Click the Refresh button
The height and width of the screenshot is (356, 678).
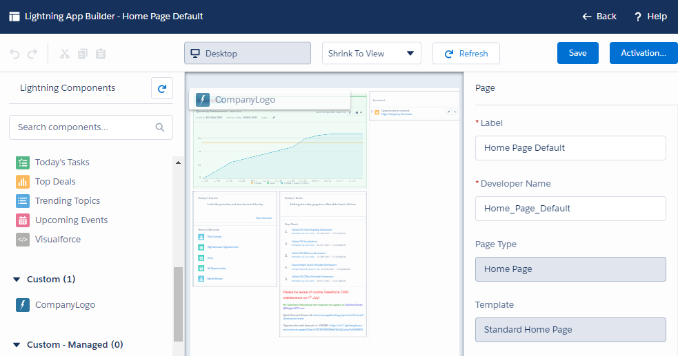click(x=466, y=54)
